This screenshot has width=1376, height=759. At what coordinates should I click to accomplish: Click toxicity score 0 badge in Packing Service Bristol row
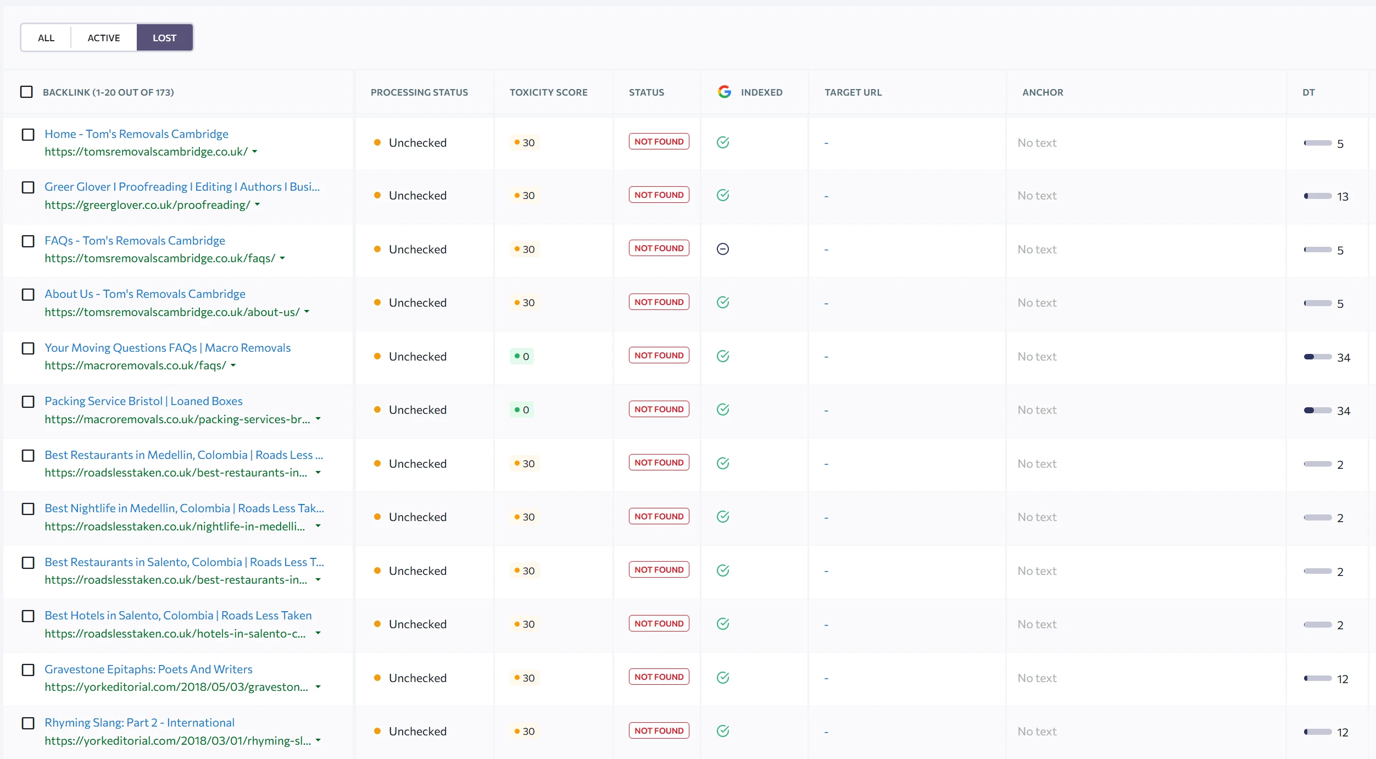pos(522,409)
